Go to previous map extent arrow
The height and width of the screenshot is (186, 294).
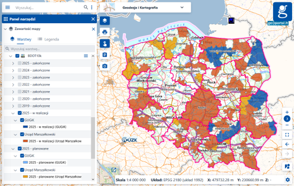point(287,144)
